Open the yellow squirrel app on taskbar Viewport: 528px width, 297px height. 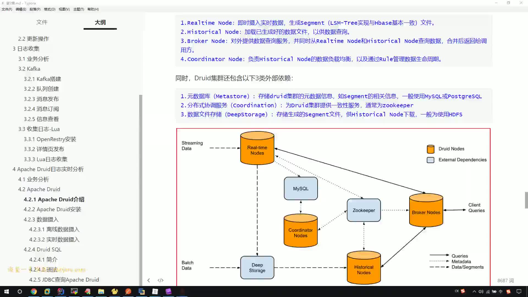(x=115, y=291)
